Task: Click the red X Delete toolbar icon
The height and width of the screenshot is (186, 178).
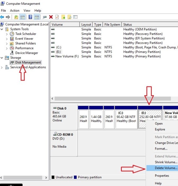Action: tap(51, 17)
